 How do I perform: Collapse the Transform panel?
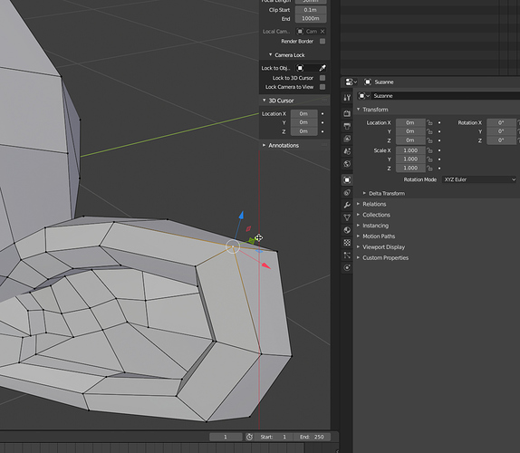click(x=372, y=110)
